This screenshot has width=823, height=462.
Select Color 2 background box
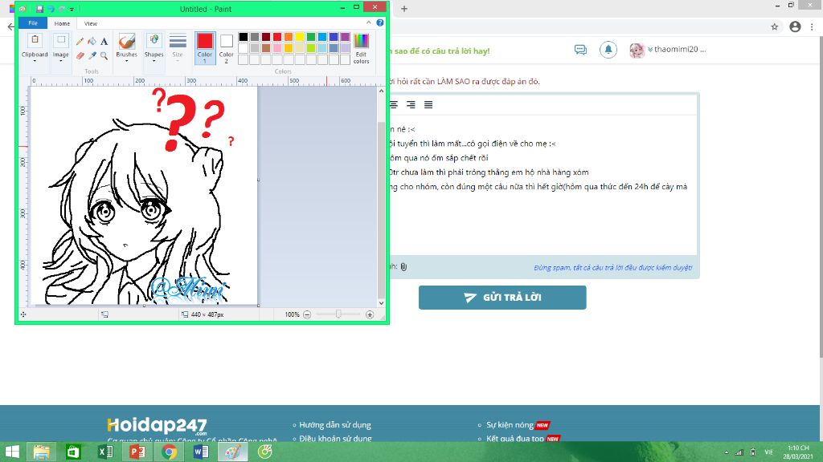tap(226, 48)
